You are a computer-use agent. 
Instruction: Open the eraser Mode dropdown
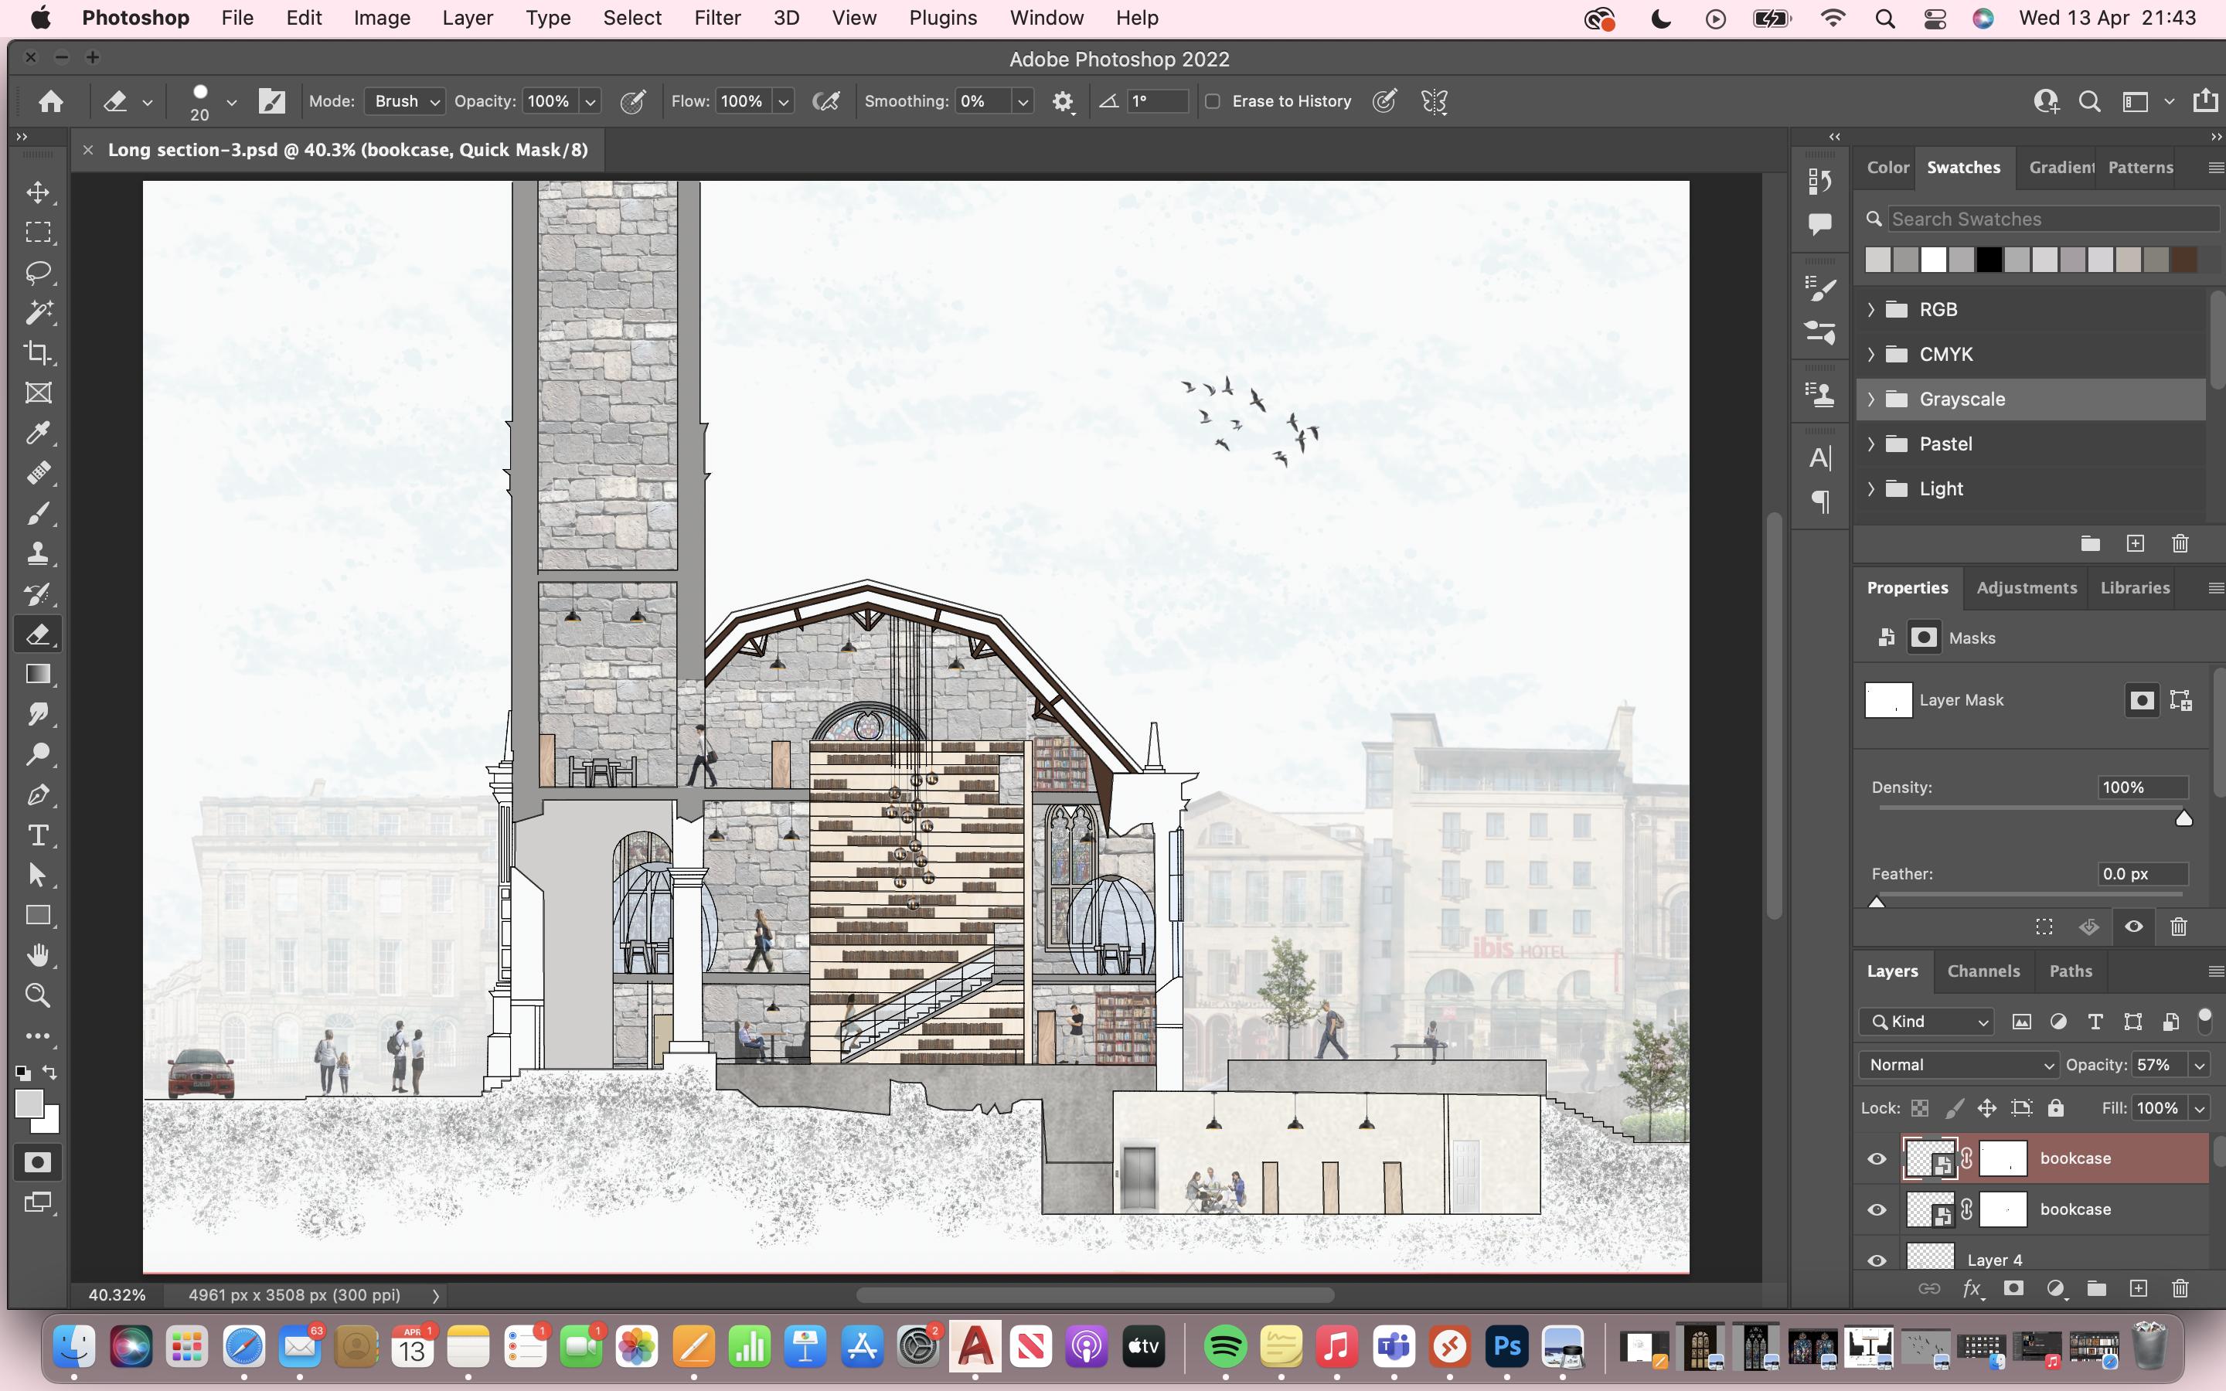pos(405,101)
